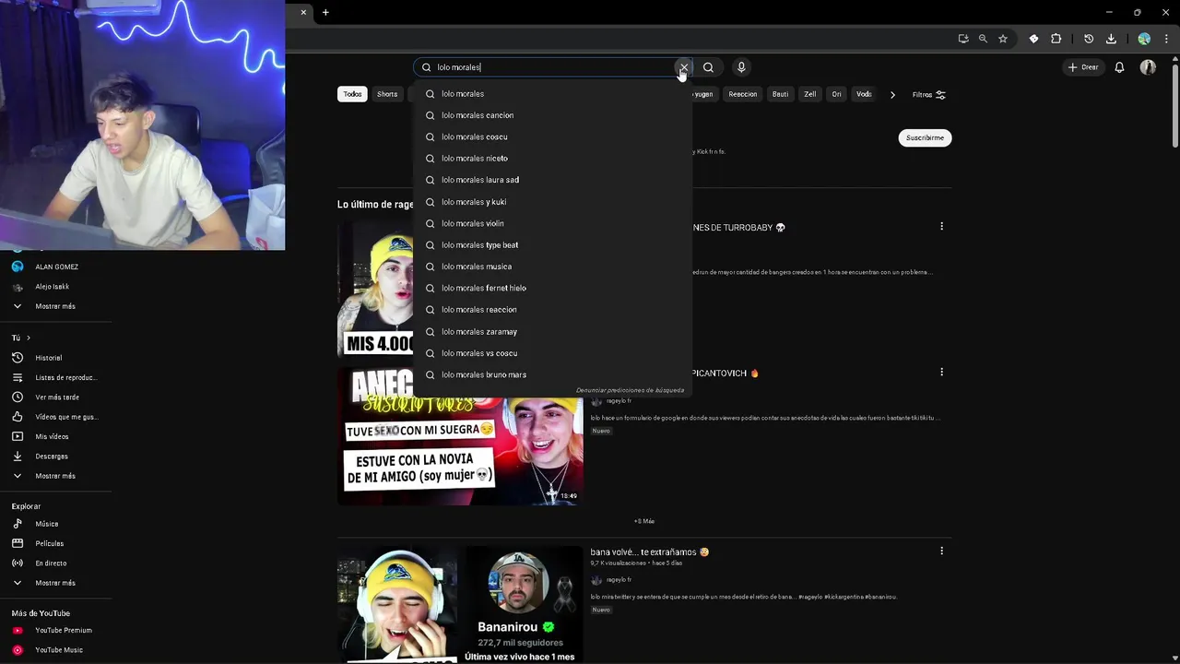The height and width of the screenshot is (664, 1180).
Task: Choose suggestion "lolo morales musica"
Action: click(552, 267)
